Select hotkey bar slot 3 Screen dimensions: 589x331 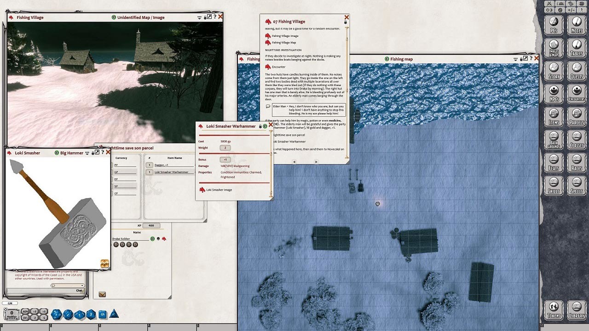[124, 326]
